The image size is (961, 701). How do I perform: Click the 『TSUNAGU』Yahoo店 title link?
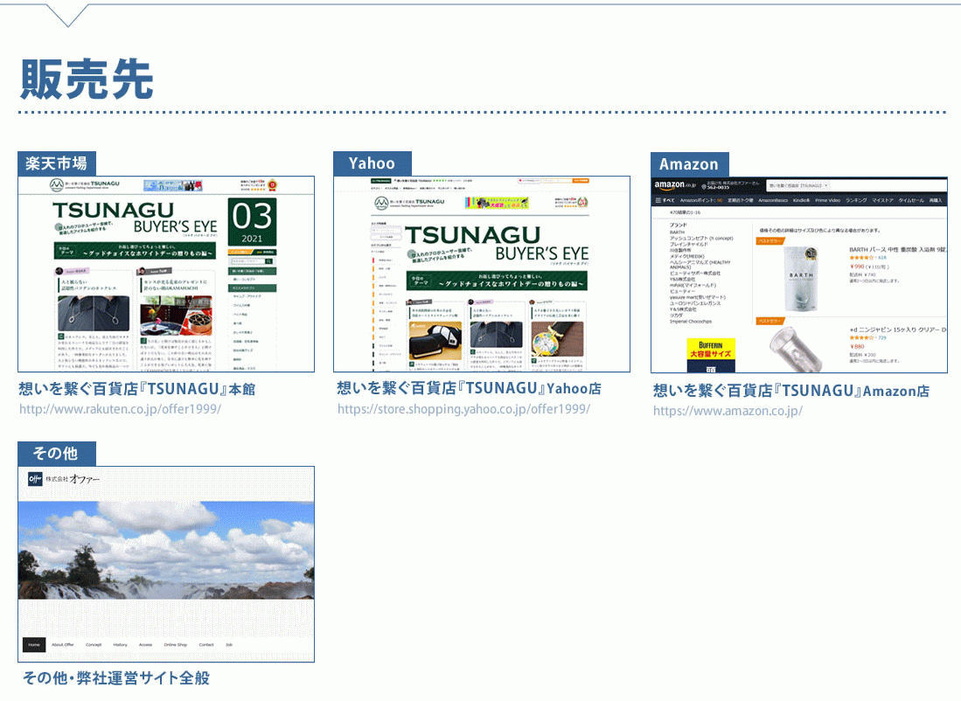click(469, 388)
